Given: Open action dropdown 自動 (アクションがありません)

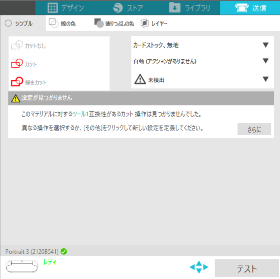Looking at the screenshot, I should [203, 61].
